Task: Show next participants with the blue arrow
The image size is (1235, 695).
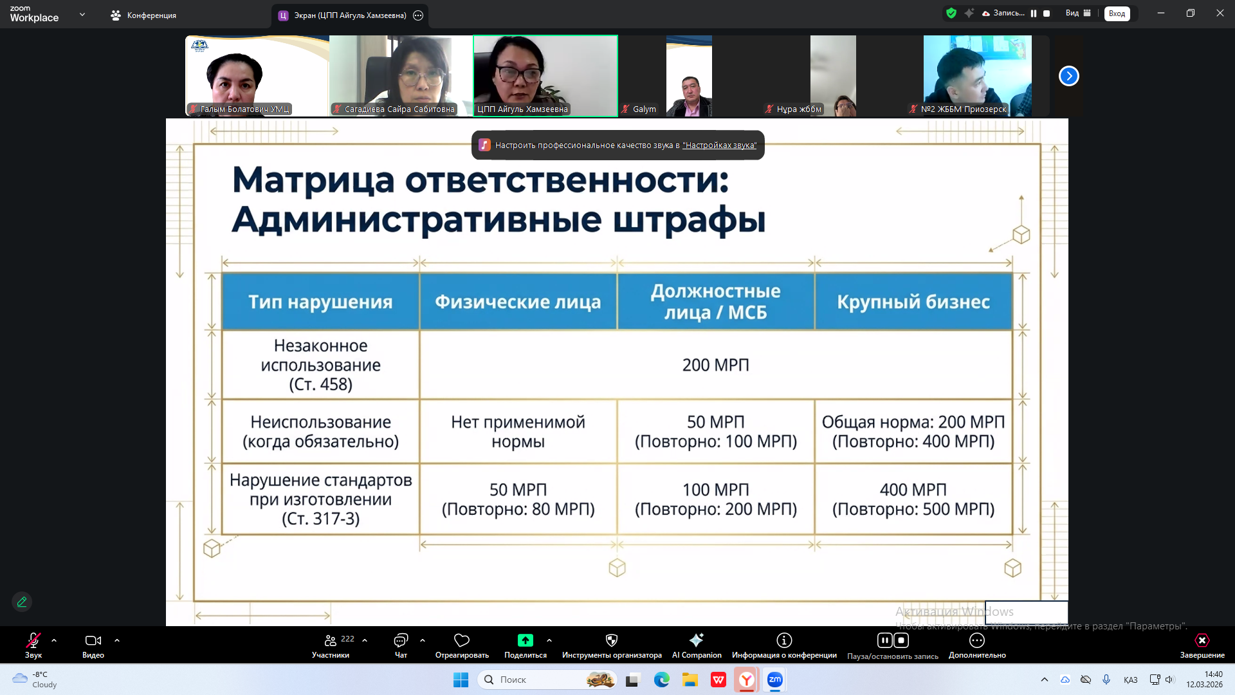Action: tap(1068, 76)
